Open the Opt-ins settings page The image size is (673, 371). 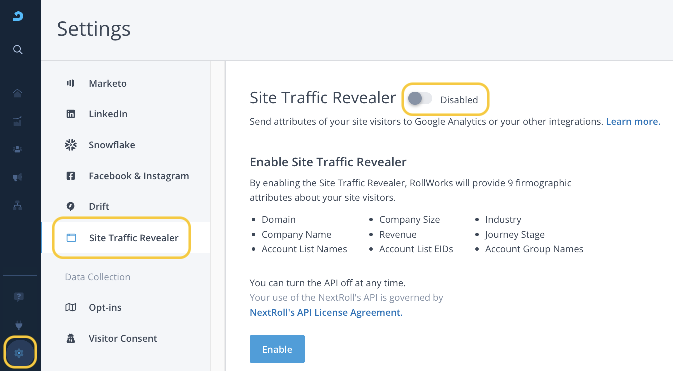pos(105,307)
